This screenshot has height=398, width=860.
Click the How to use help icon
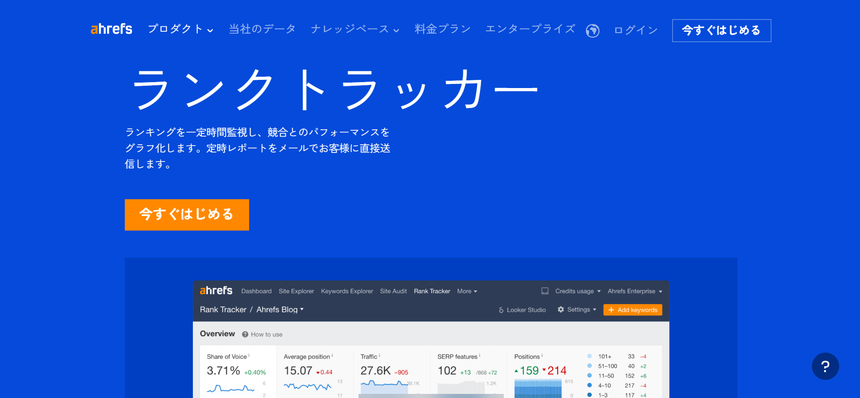pyautogui.click(x=245, y=334)
